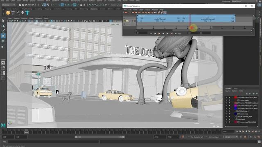
Task: Open the Modeling menu set dropdown
Action: (x=8, y=5)
